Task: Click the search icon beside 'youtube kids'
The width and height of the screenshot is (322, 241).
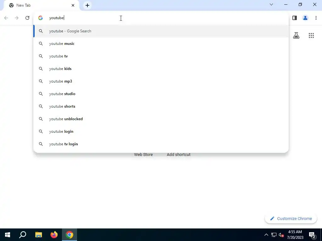Action: pyautogui.click(x=41, y=69)
